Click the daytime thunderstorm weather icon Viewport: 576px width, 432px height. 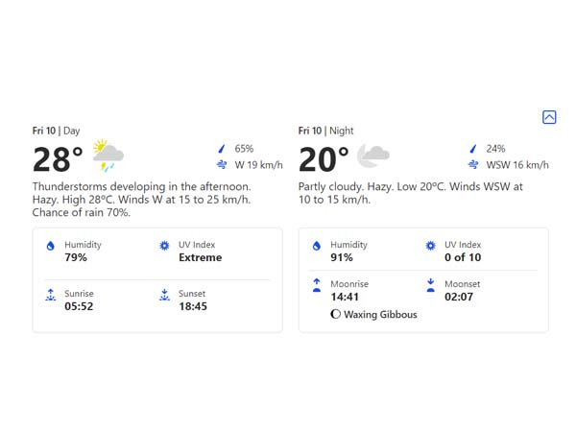pyautogui.click(x=108, y=155)
